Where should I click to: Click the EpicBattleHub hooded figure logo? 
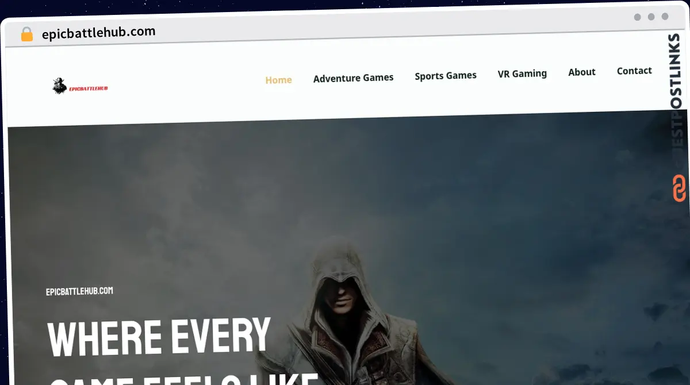(x=60, y=86)
